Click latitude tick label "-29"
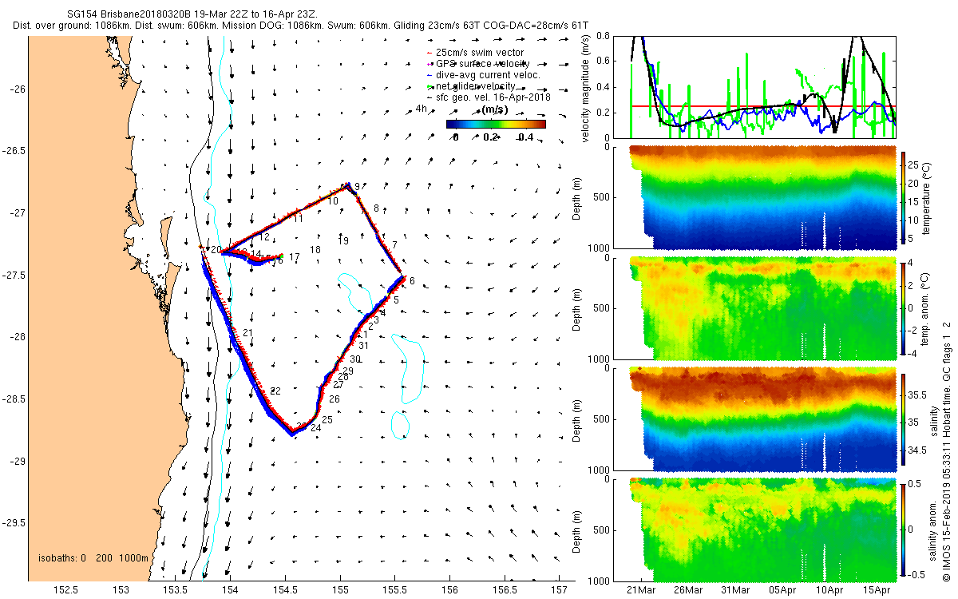The width and height of the screenshot is (958, 599). (x=17, y=462)
